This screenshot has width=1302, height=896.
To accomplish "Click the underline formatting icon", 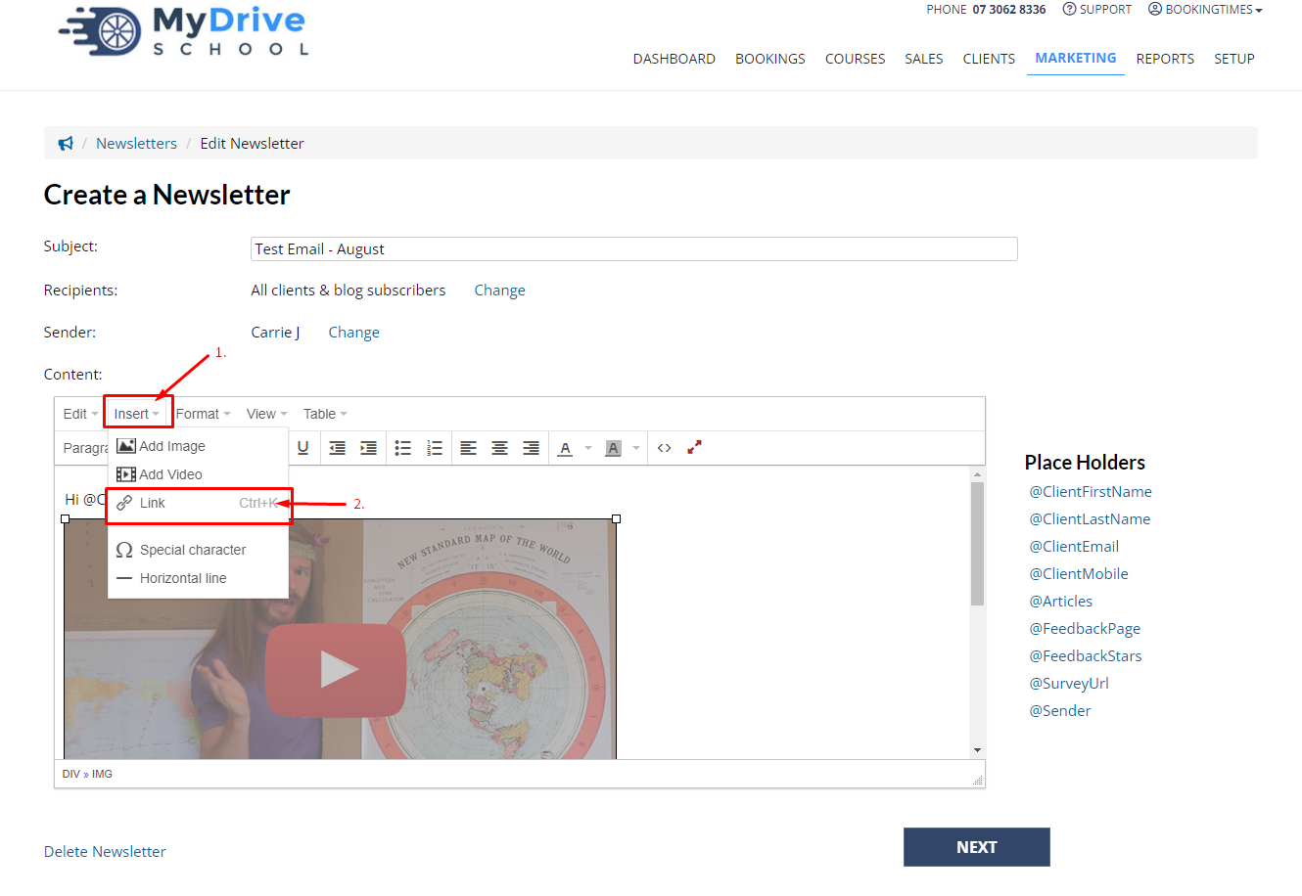I will [x=303, y=448].
